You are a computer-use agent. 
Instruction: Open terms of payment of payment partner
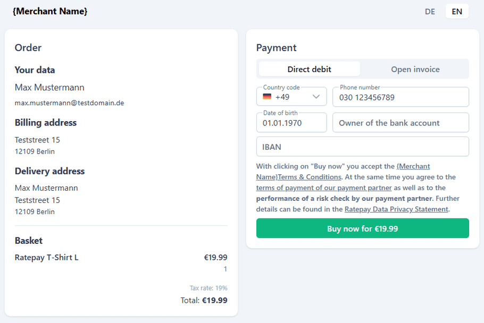coord(324,188)
